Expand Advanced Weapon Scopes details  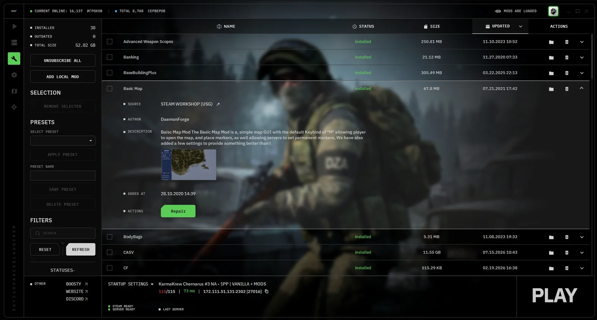tap(582, 42)
